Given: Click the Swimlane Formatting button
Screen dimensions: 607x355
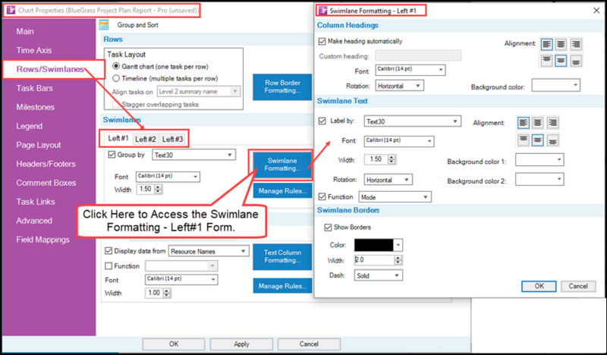Looking at the screenshot, I should [x=282, y=165].
